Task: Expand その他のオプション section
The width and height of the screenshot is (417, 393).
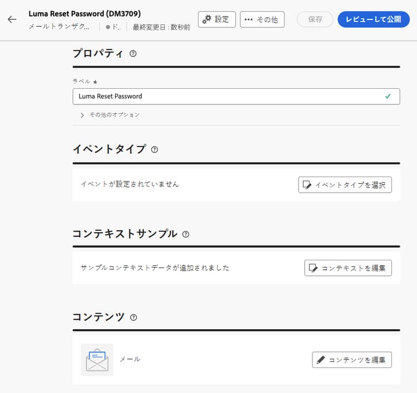Action: pos(110,115)
